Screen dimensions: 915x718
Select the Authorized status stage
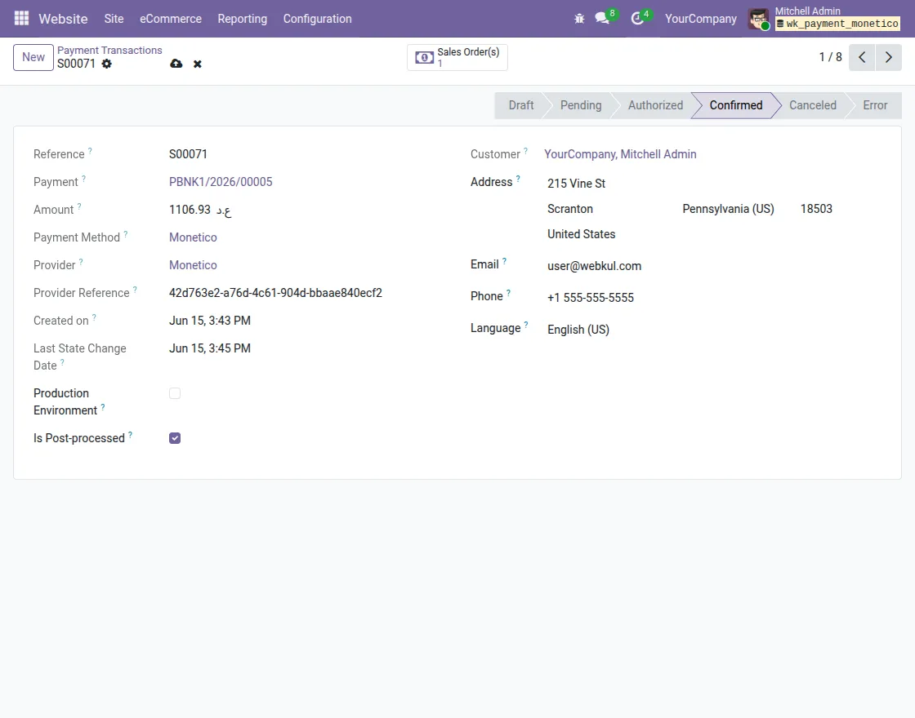(x=655, y=105)
